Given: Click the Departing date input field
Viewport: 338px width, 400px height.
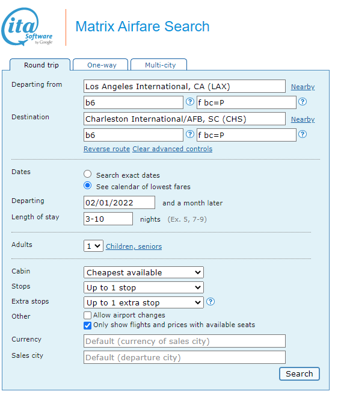Looking at the screenshot, I should point(119,202).
